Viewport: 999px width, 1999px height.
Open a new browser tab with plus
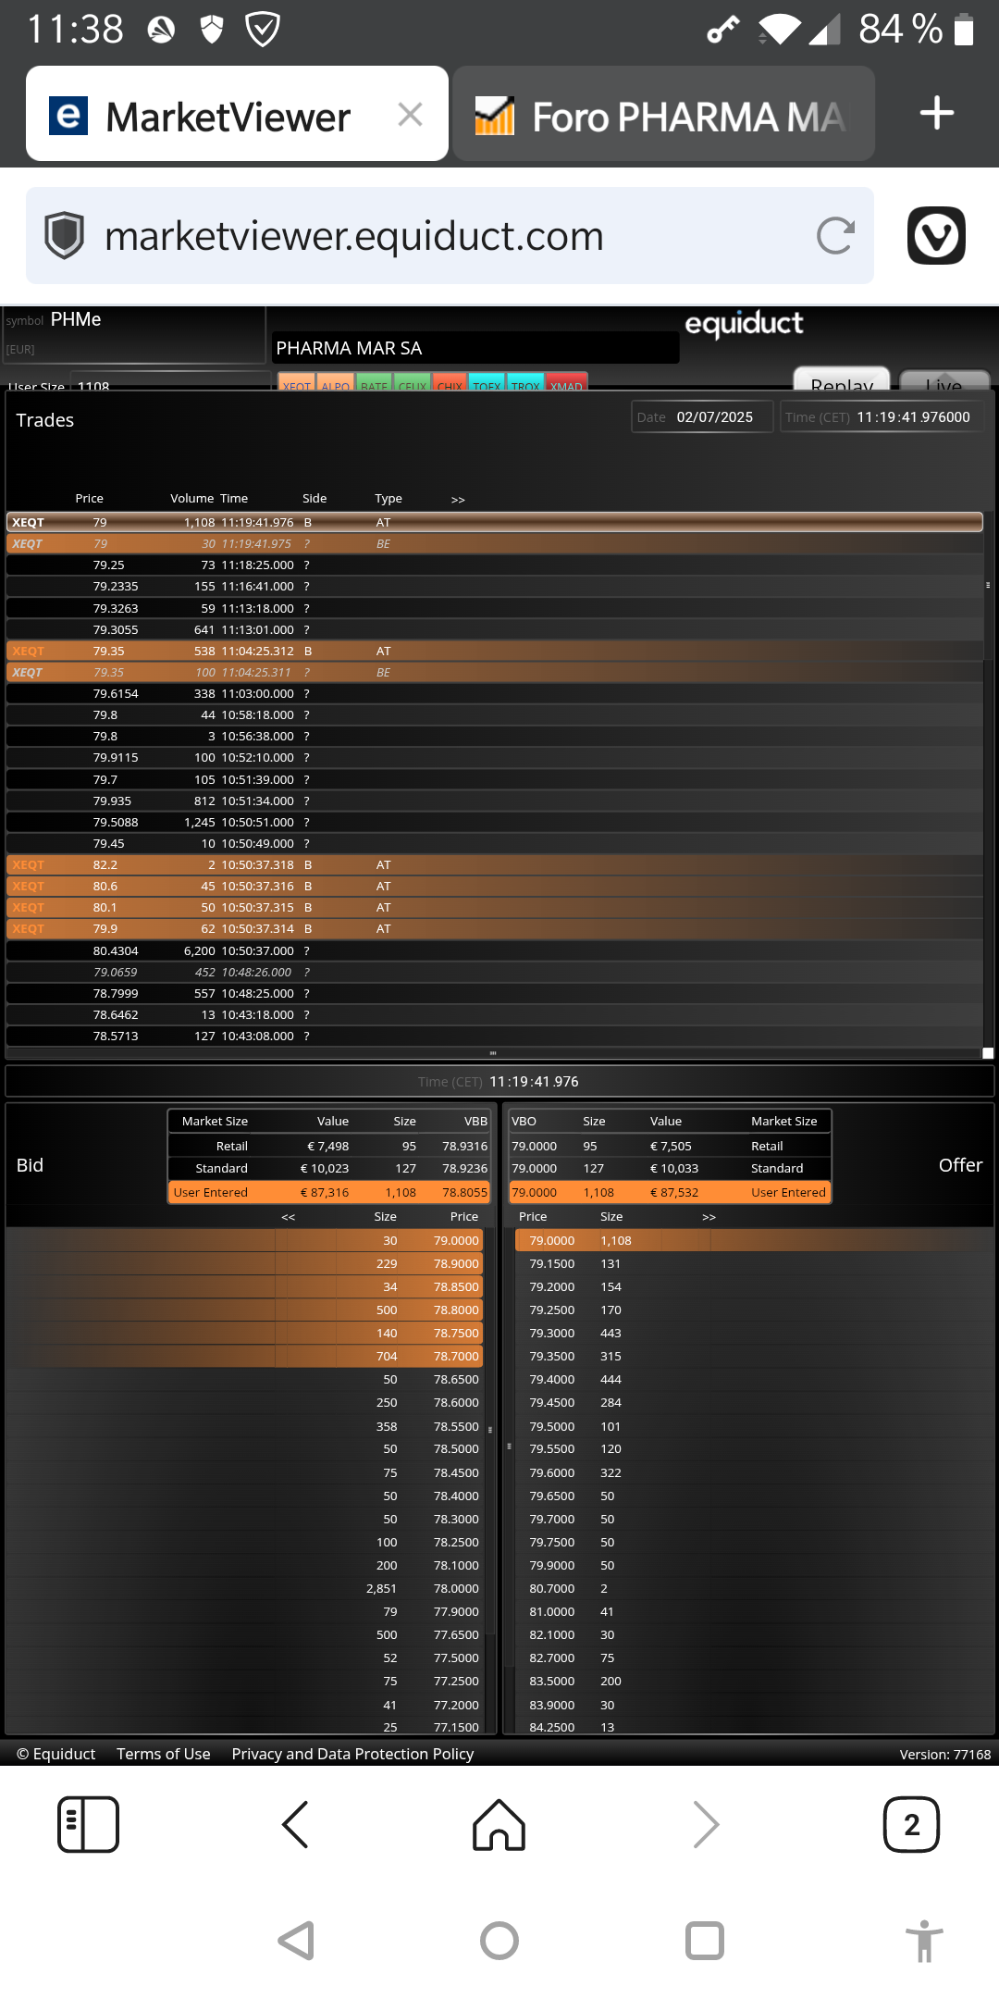click(936, 113)
